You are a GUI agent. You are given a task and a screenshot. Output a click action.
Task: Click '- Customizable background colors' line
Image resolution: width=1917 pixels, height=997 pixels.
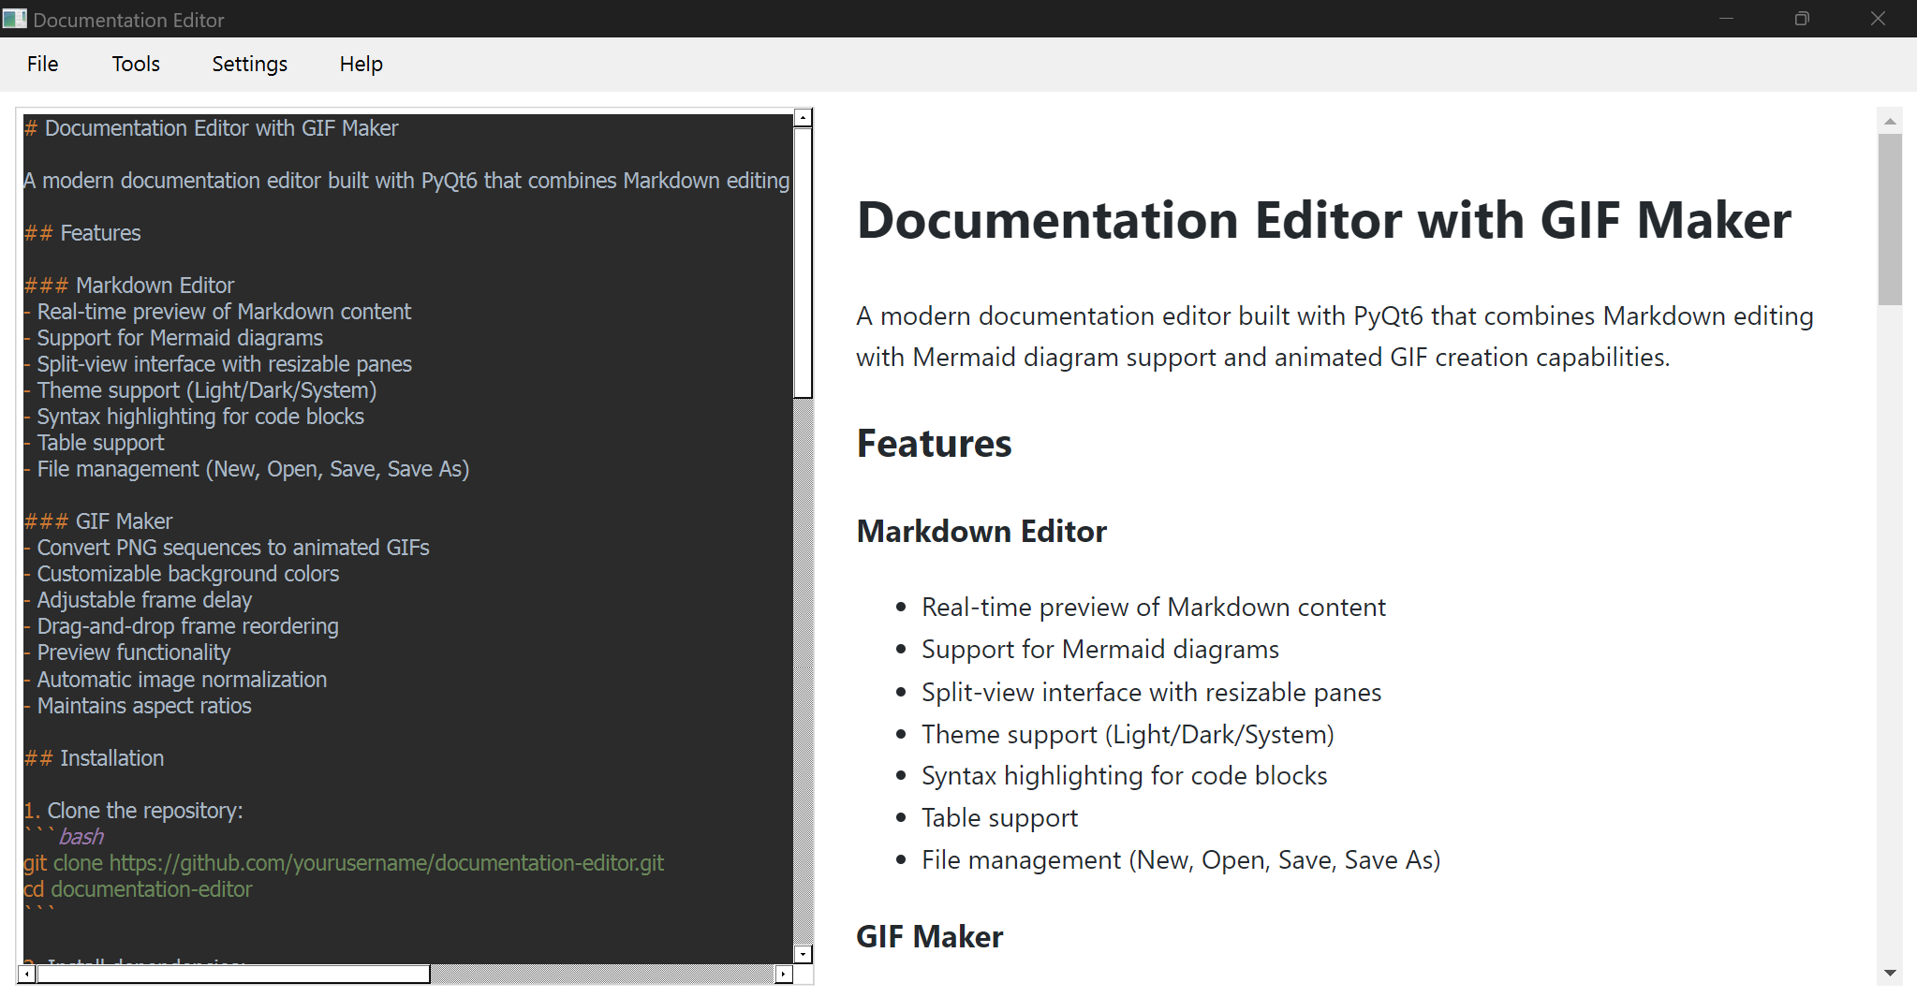[x=182, y=574]
